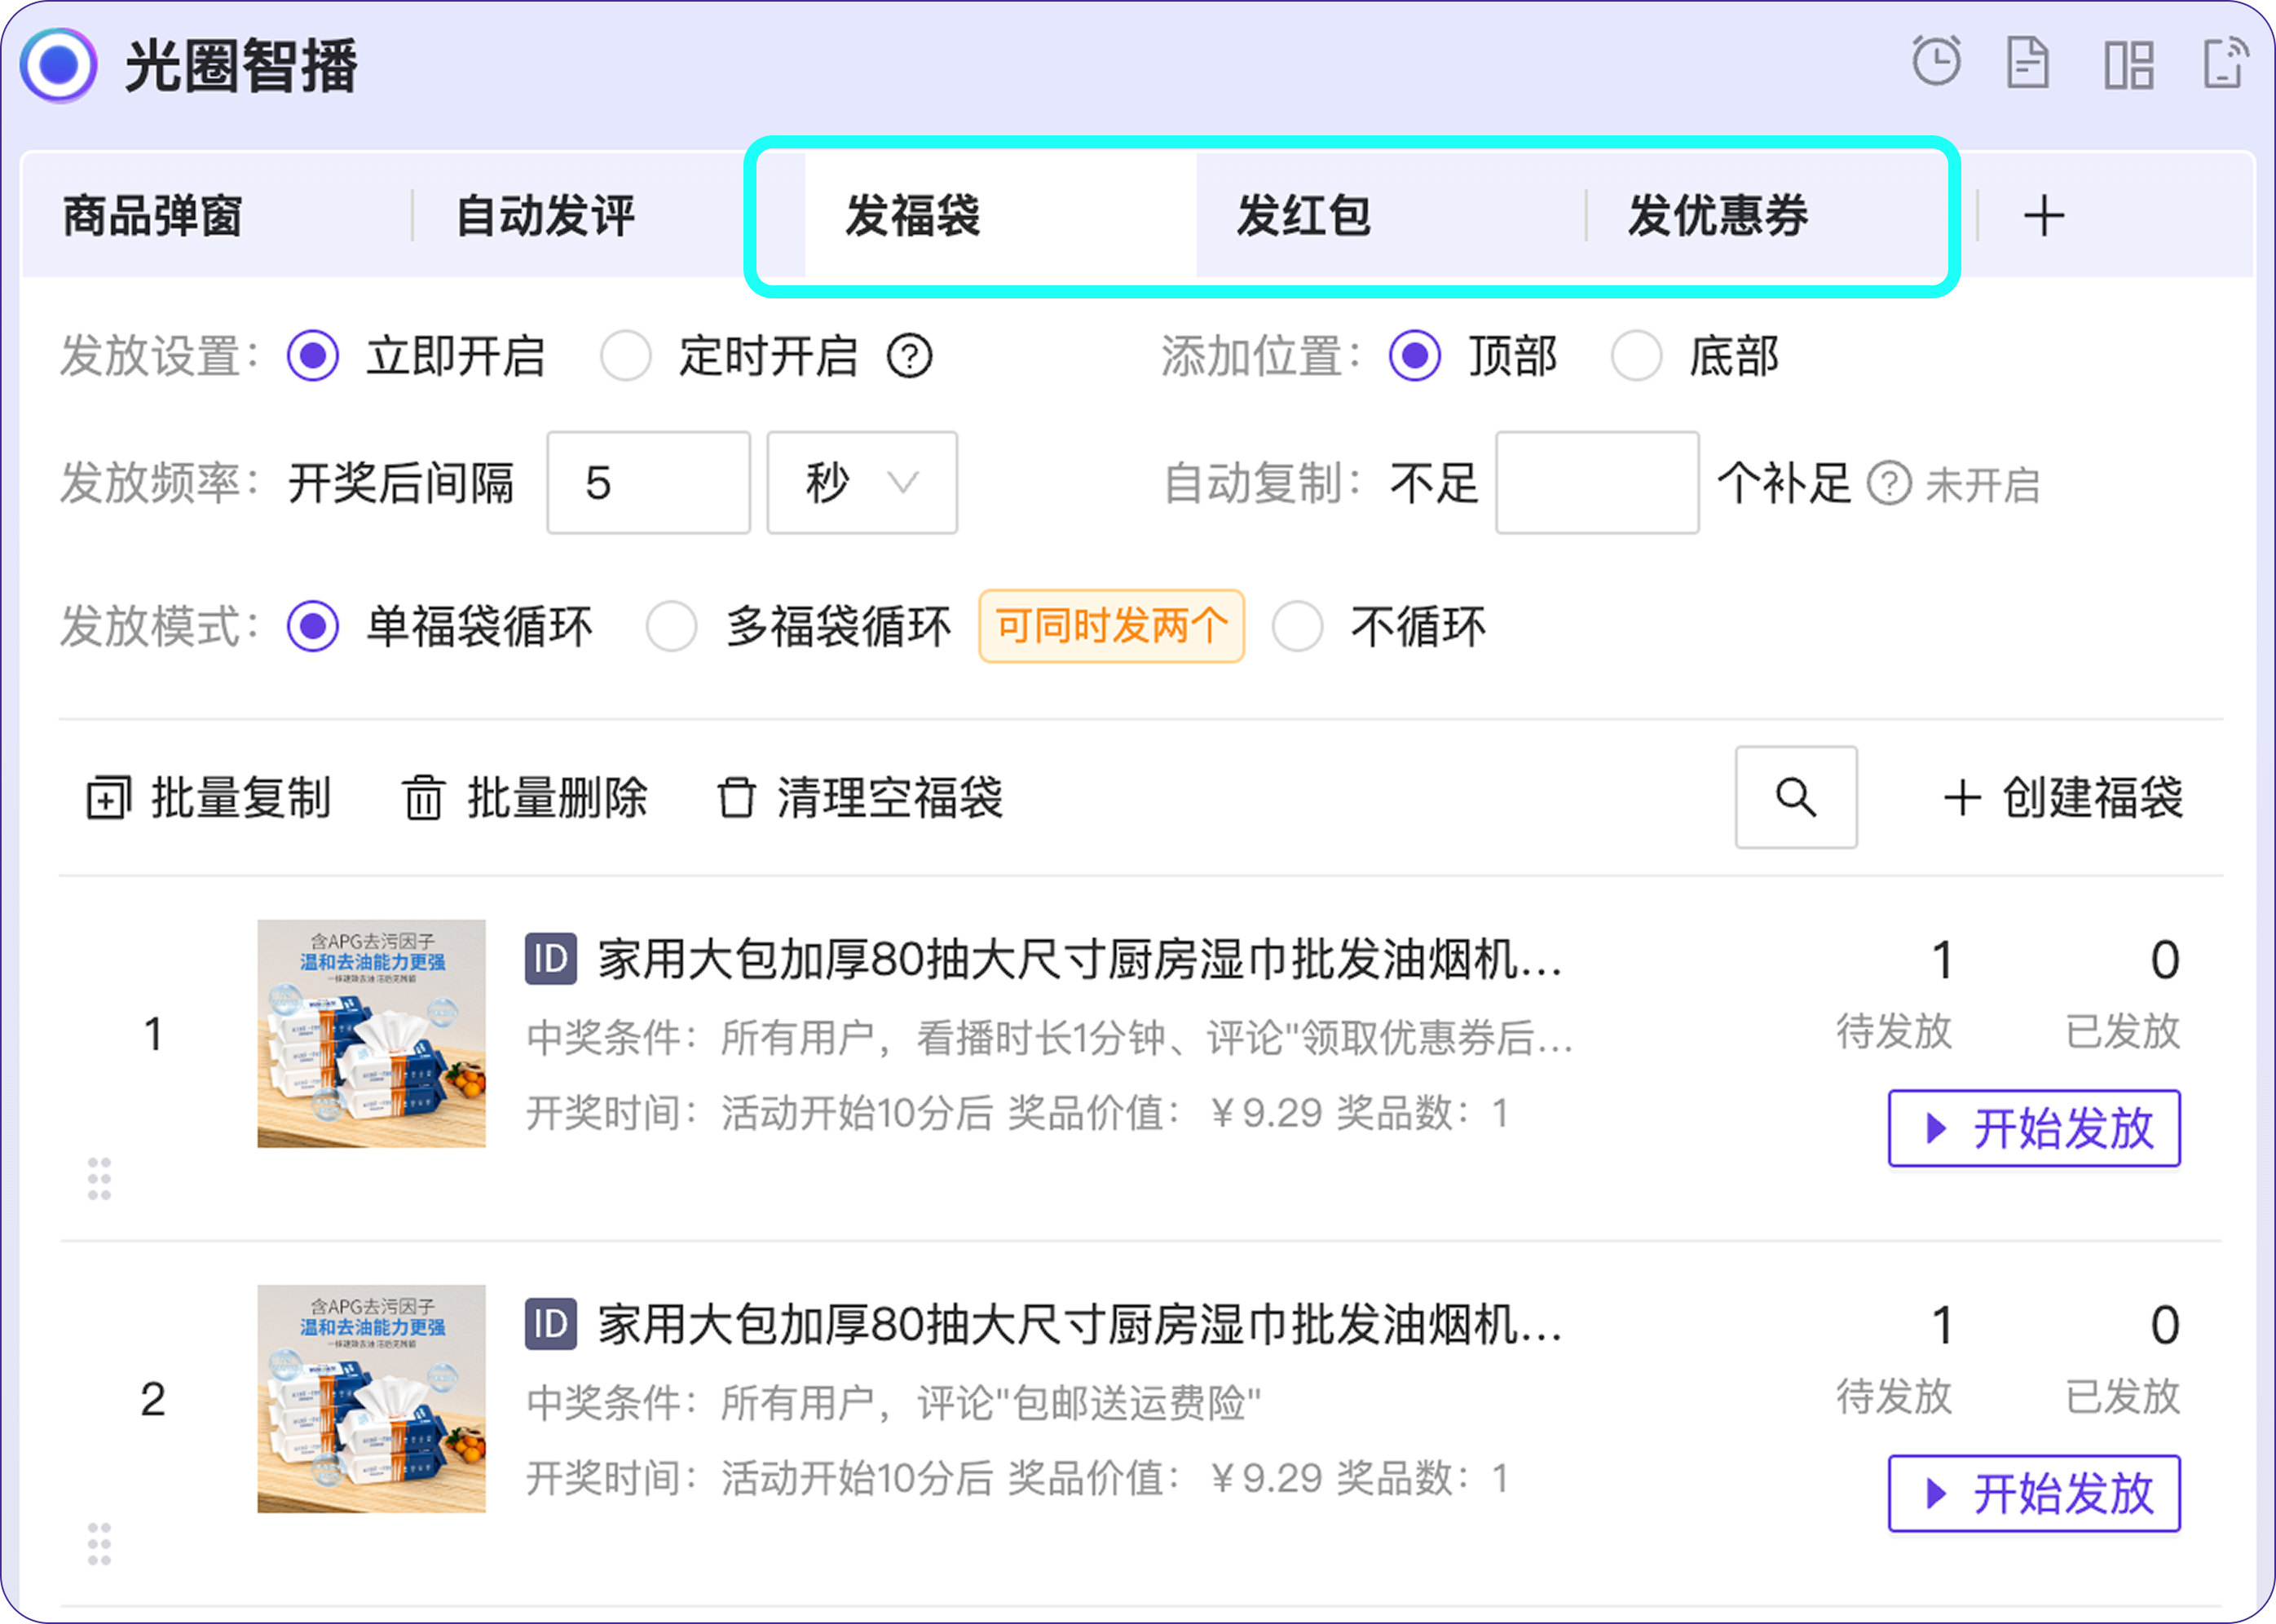2276x1624 pixels.
Task: Select 底部 as add position
Action: coord(1636,356)
